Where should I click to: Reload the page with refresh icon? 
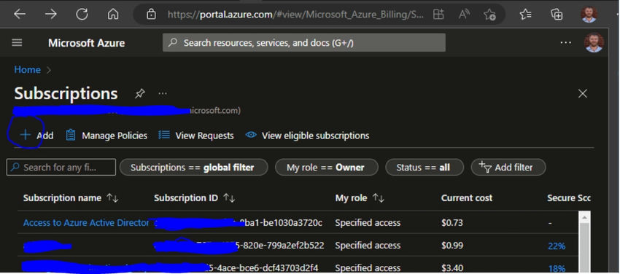pyautogui.click(x=82, y=15)
